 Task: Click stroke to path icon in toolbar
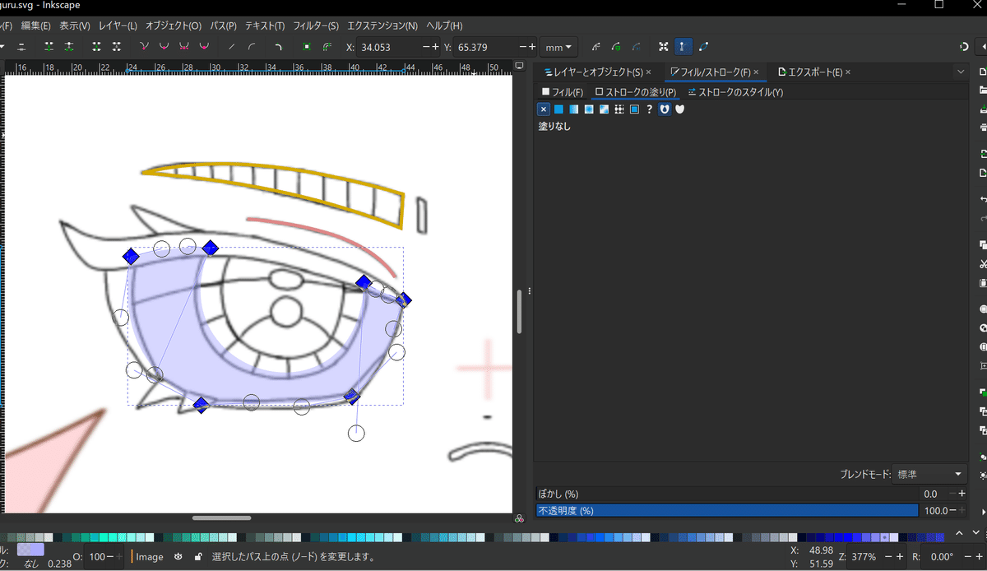327,47
